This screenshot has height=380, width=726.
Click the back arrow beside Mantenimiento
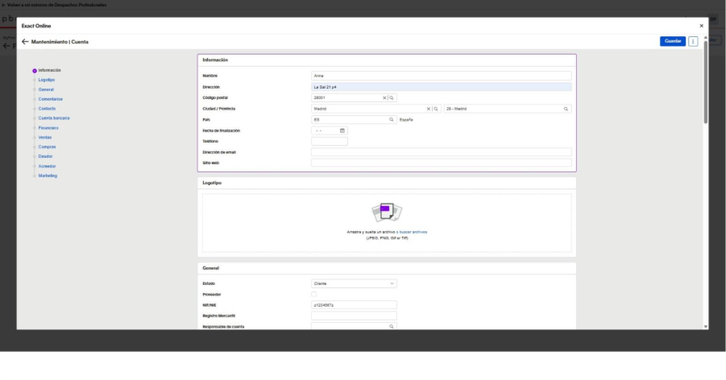[x=25, y=41]
